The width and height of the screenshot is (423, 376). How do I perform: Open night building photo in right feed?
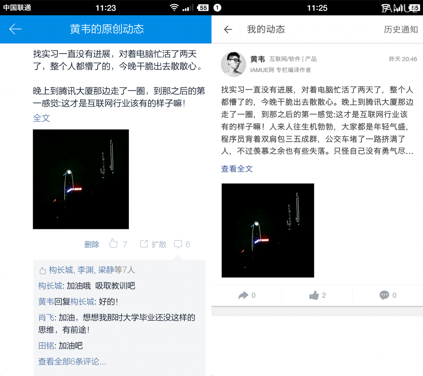click(268, 230)
